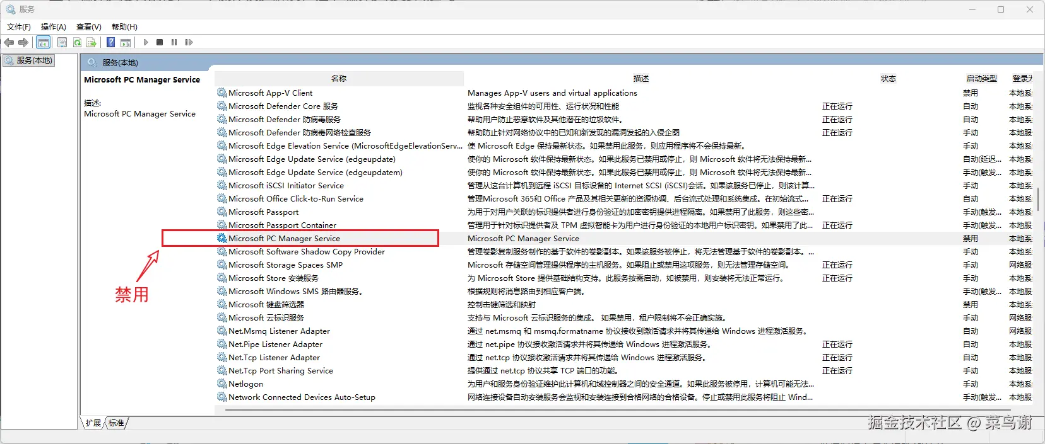
Task: Open 查看(V) menu
Action: pos(89,26)
